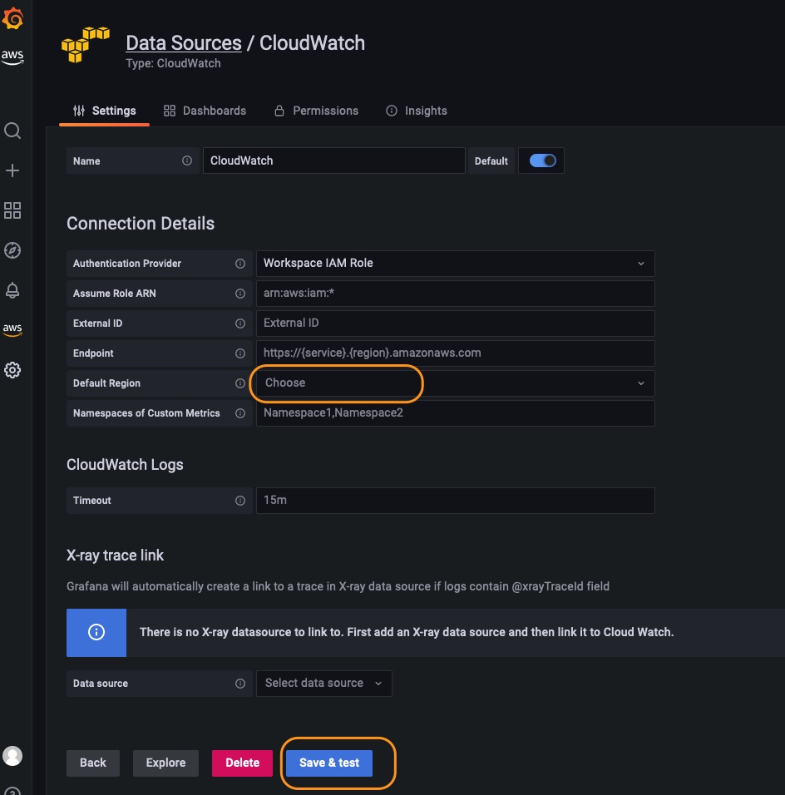Focus Namespaces of Custom Metrics input
Image resolution: width=785 pixels, height=795 pixels.
(456, 413)
